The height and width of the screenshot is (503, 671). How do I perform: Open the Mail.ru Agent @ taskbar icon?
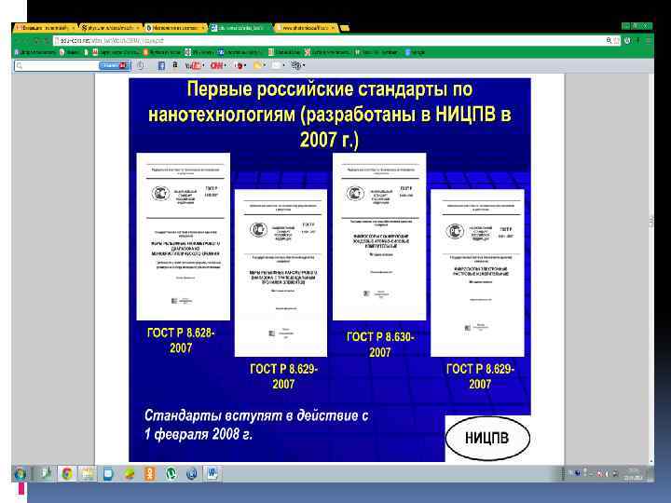tap(192, 473)
